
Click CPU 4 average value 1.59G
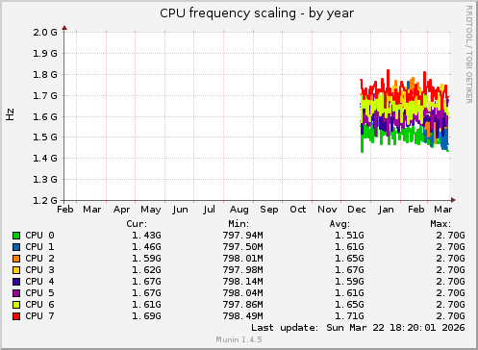(x=349, y=282)
